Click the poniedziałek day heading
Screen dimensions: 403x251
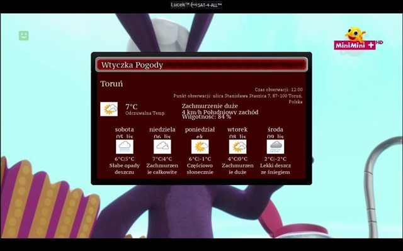200,133
